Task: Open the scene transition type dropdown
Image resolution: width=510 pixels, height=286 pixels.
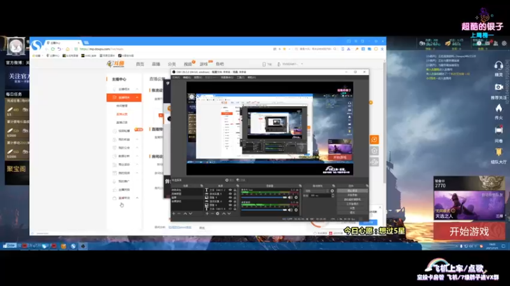Action: tap(316, 191)
